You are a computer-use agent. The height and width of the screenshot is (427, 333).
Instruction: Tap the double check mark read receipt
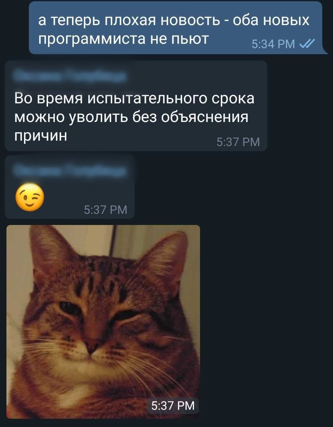click(x=307, y=43)
